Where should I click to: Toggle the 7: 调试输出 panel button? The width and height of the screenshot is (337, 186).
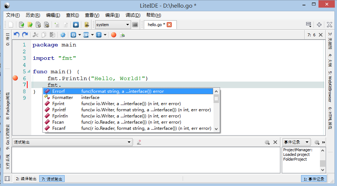(52, 179)
